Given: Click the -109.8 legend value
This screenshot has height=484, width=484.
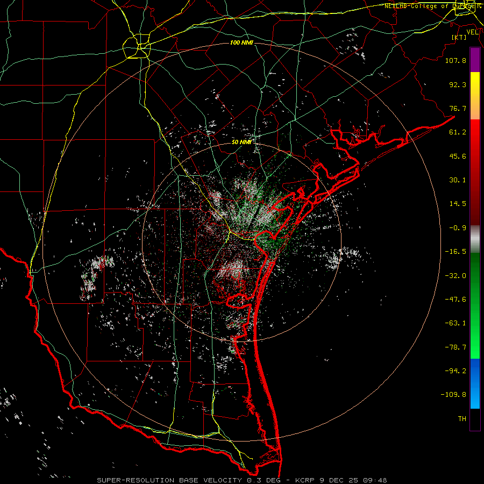Looking at the screenshot, I should pyautogui.click(x=453, y=395).
